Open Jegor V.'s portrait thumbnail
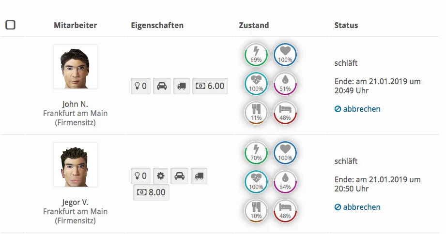The image size is (446, 234). click(76, 165)
